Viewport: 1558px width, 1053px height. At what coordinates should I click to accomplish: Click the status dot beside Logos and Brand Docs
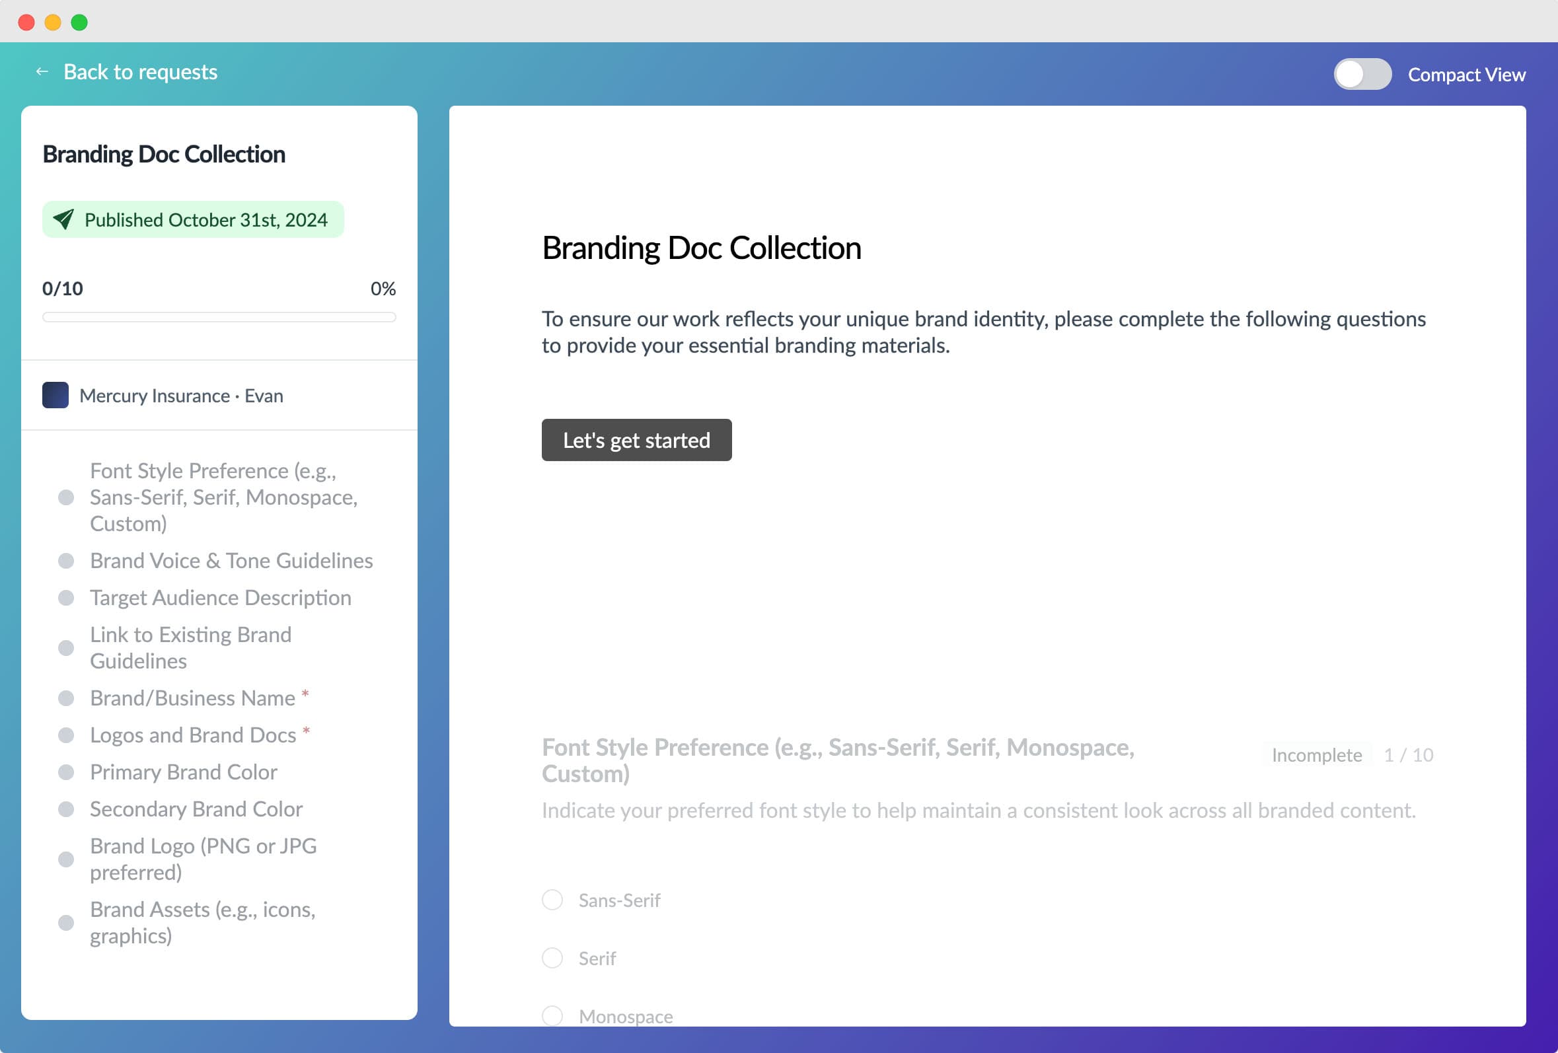(66, 735)
